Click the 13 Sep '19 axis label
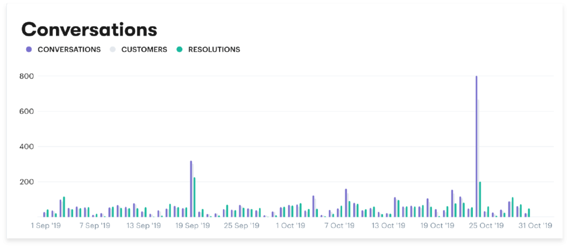Screen dimensions: 569x247 [143, 225]
